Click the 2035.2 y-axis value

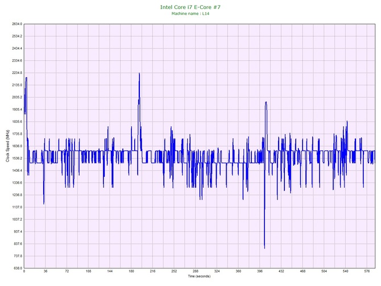pyautogui.click(x=17, y=97)
